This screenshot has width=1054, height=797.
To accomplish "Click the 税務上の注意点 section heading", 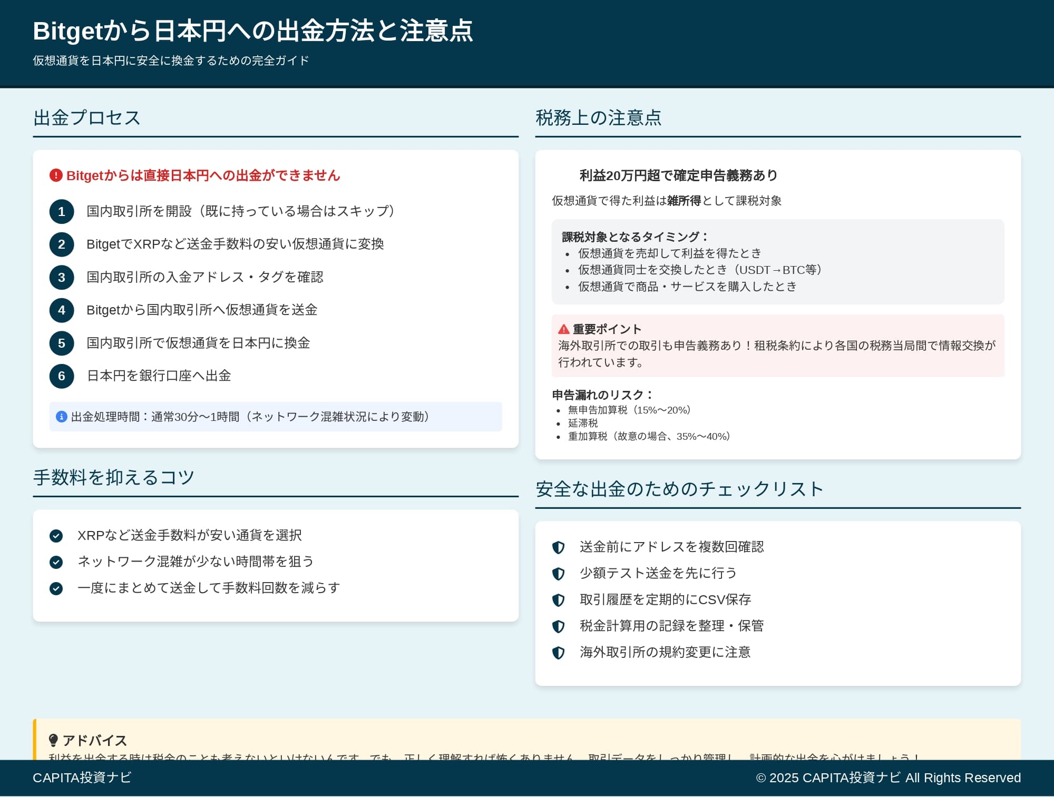I will tap(599, 117).
